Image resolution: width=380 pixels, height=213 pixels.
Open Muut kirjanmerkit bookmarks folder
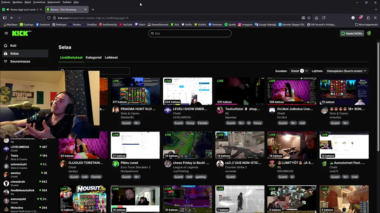point(366,25)
